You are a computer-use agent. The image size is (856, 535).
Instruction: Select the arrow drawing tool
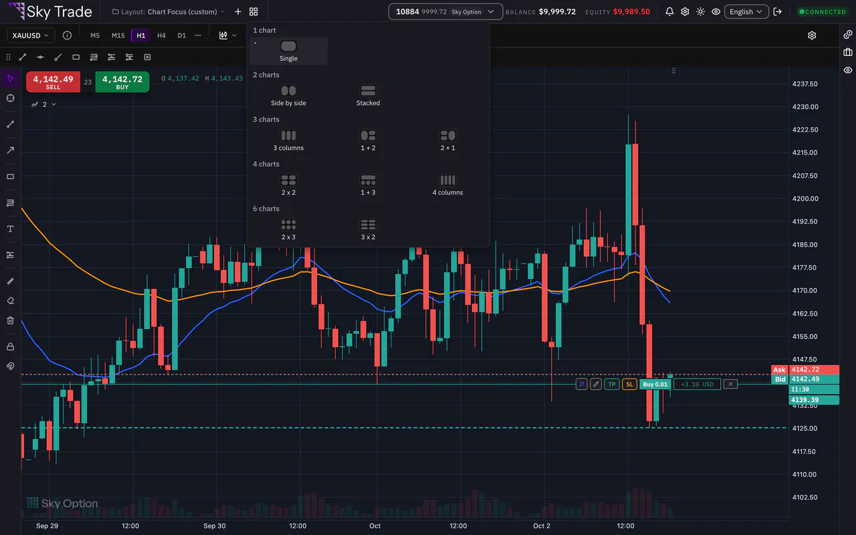click(10, 150)
